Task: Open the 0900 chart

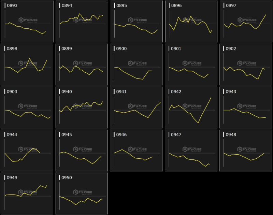Action: [x=136, y=64]
